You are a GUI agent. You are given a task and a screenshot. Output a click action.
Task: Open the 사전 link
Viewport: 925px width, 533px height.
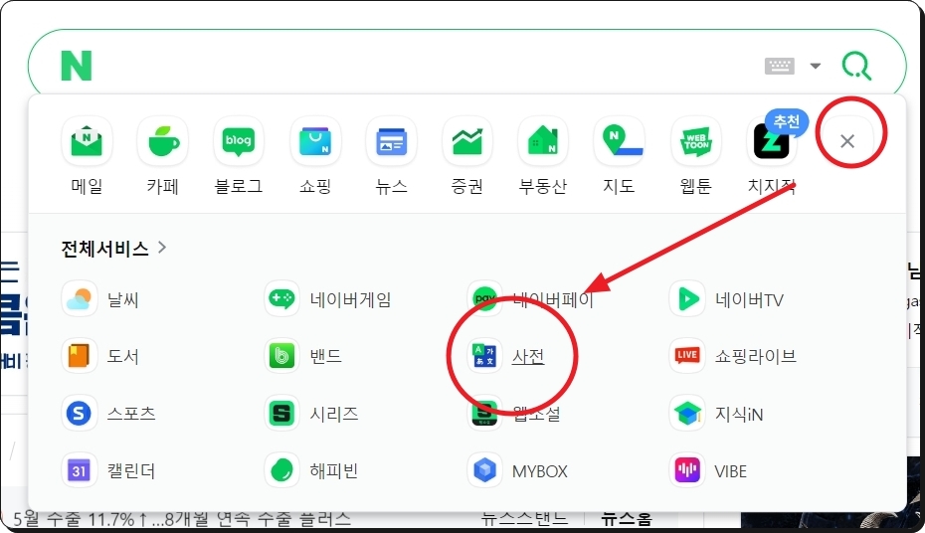click(528, 356)
